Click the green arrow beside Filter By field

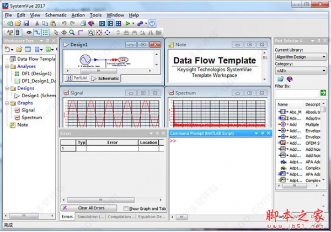pyautogui.click(x=323, y=93)
